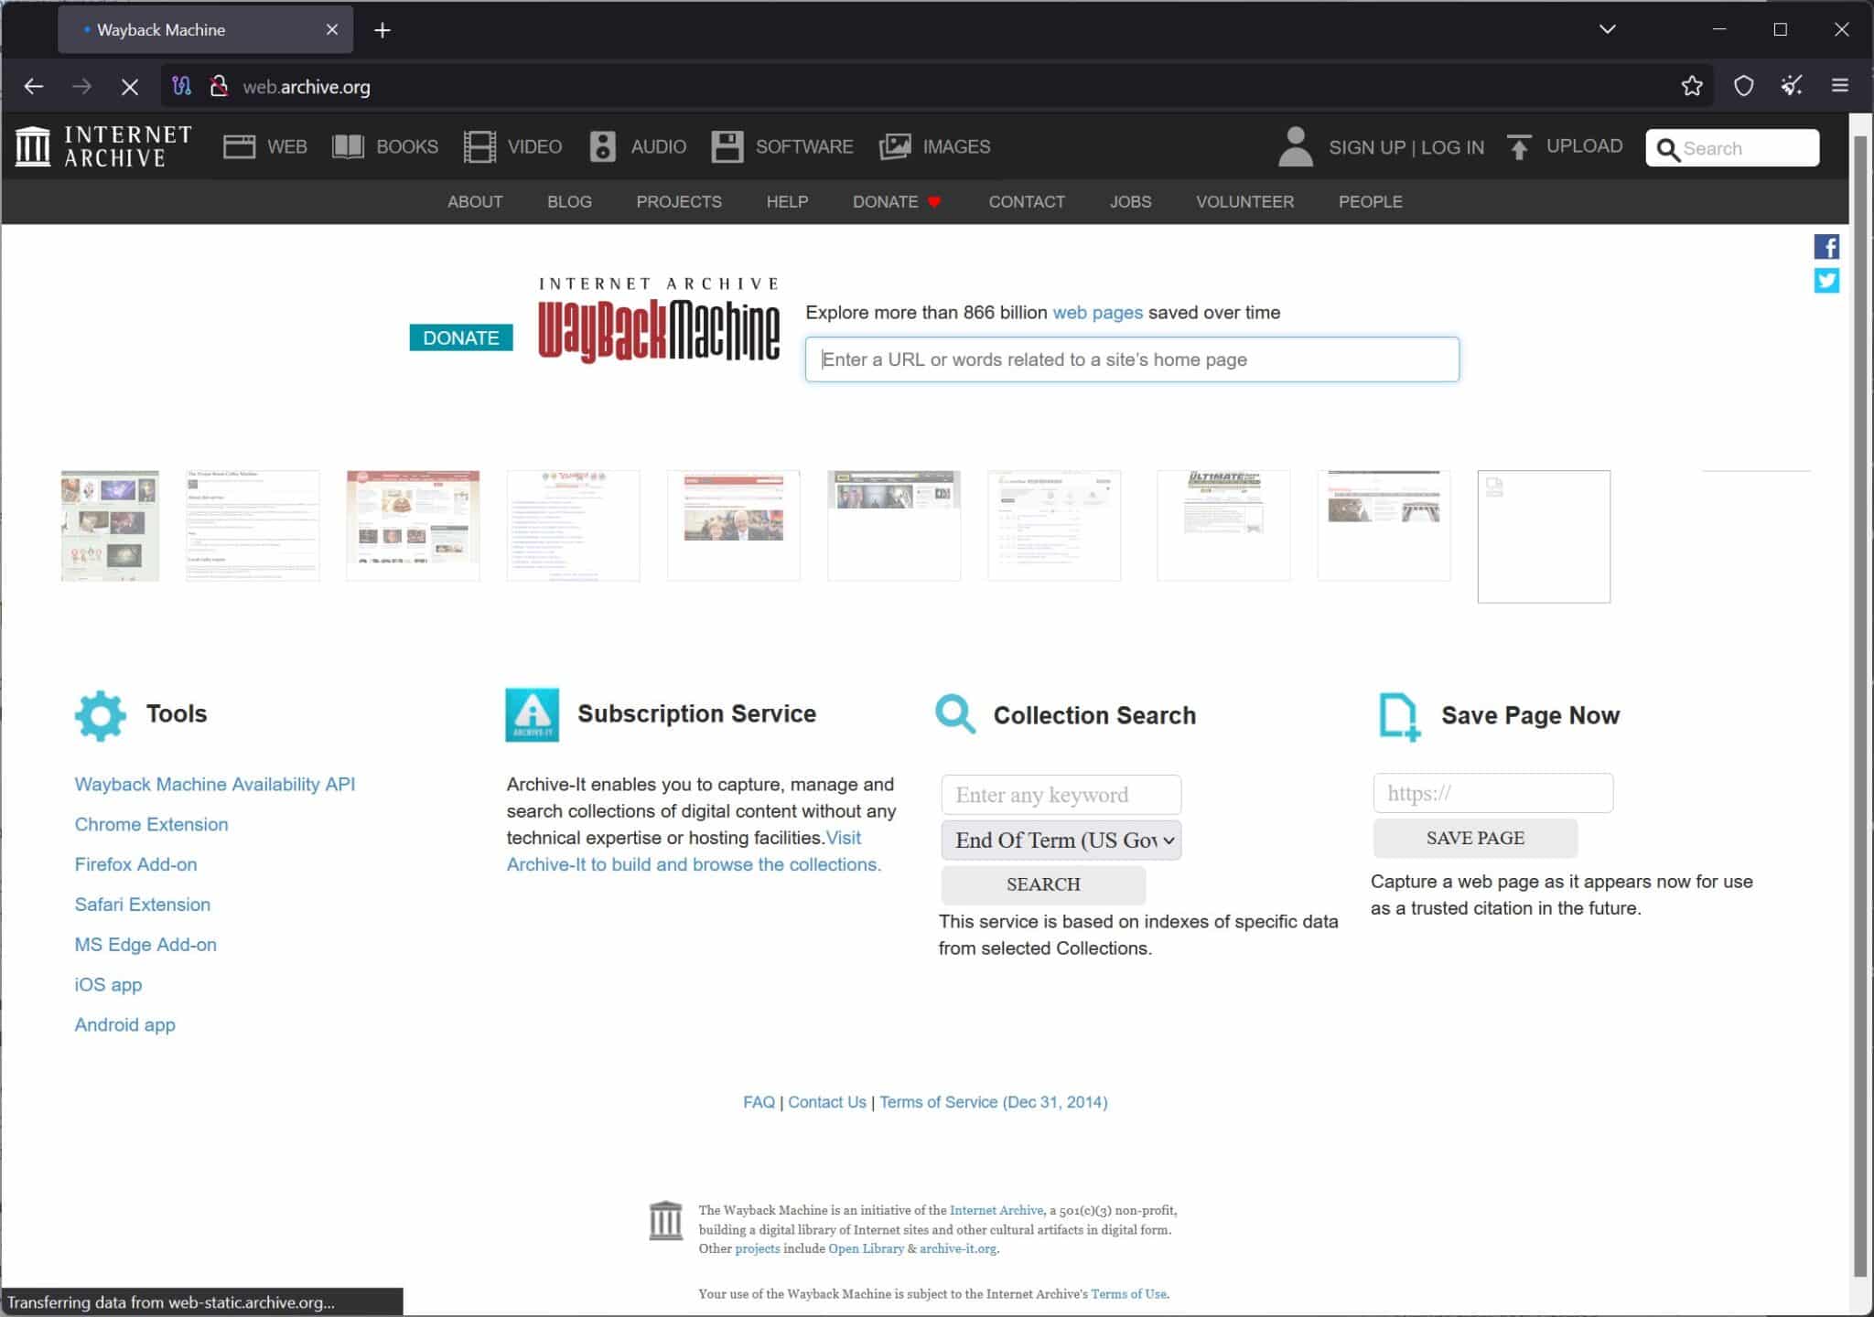Open the list all tabs chevron

[x=1607, y=29]
